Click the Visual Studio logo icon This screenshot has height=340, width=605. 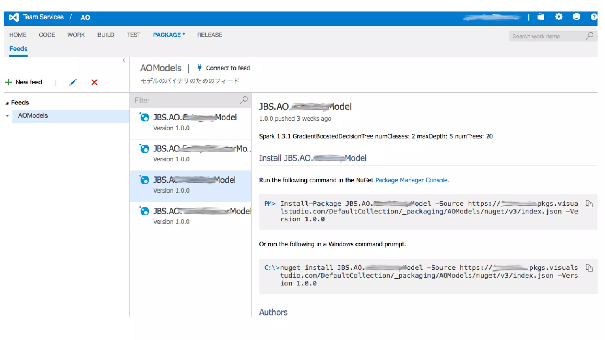(14, 17)
